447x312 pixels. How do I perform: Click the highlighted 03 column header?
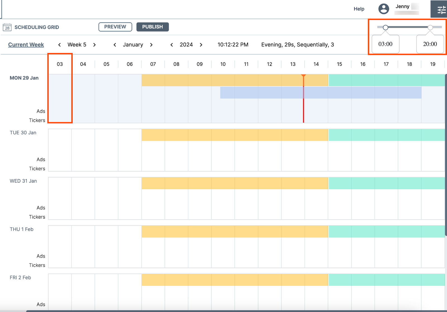[60, 64]
